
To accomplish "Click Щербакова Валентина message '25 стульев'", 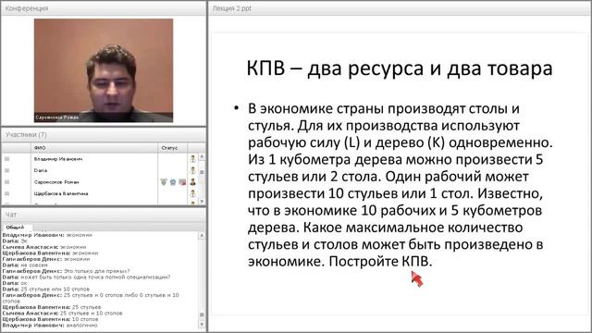I will point(52,307).
